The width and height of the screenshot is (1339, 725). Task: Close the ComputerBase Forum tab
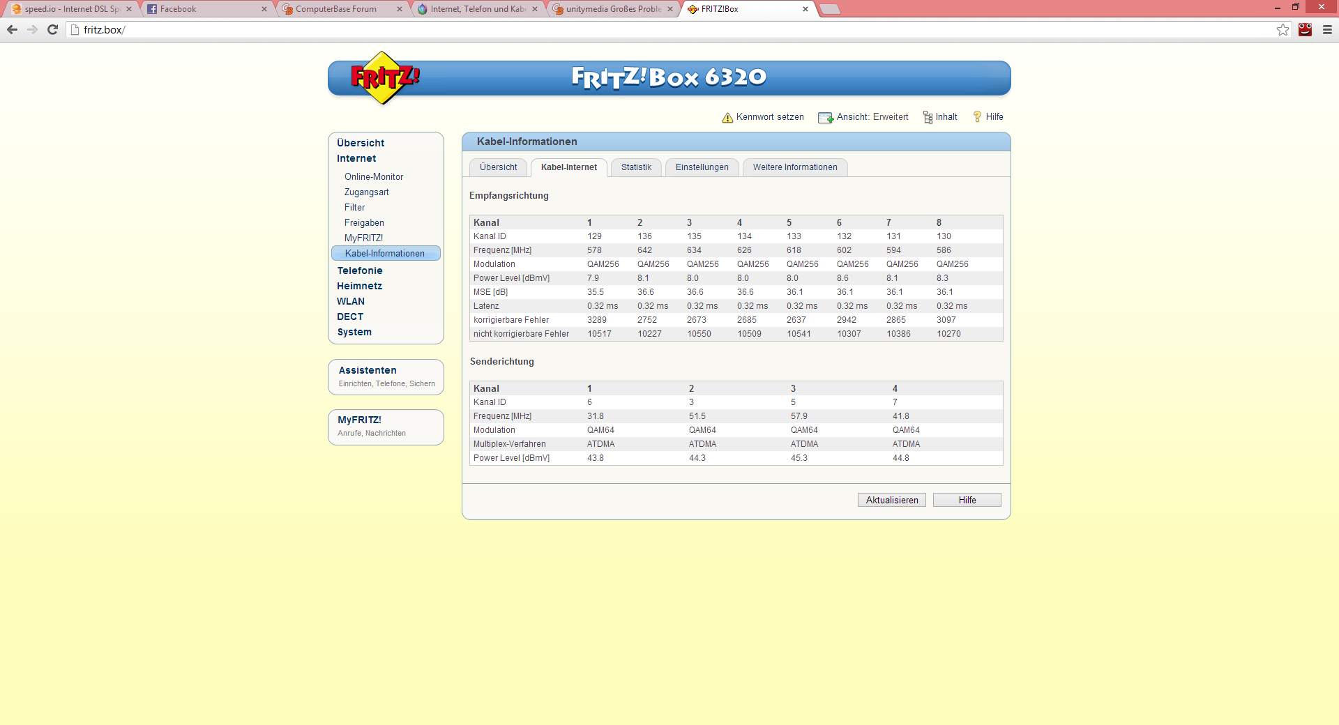(x=400, y=9)
